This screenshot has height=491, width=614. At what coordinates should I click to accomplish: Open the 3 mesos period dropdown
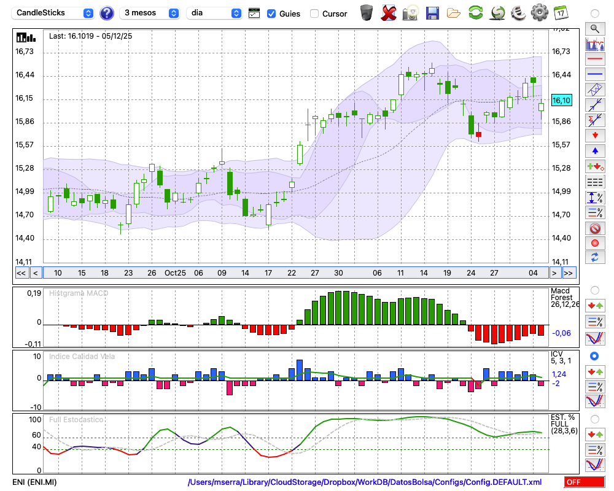(x=150, y=13)
